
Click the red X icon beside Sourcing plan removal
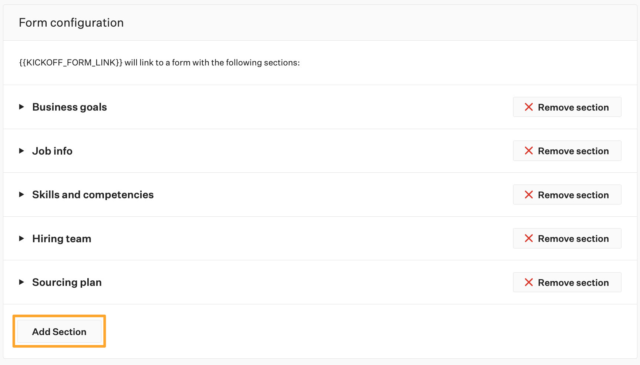point(529,282)
